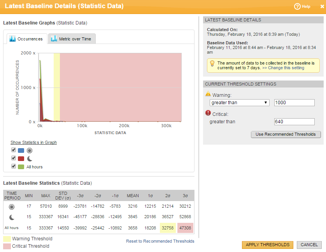Click the blue daytime color swatch
Screen dimensions: 326x252
pos(21,150)
